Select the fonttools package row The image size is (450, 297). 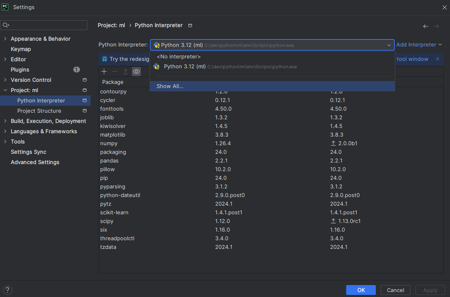pos(271,109)
